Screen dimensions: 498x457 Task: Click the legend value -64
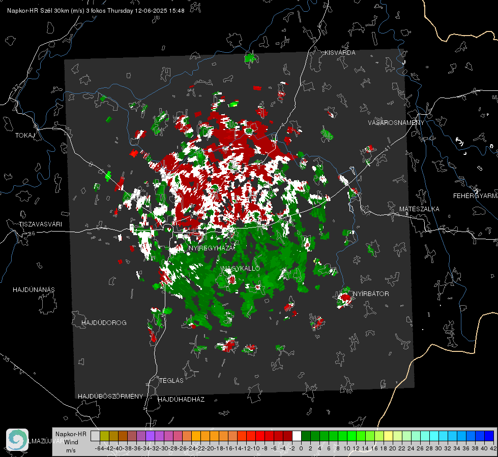pyautogui.click(x=99, y=448)
